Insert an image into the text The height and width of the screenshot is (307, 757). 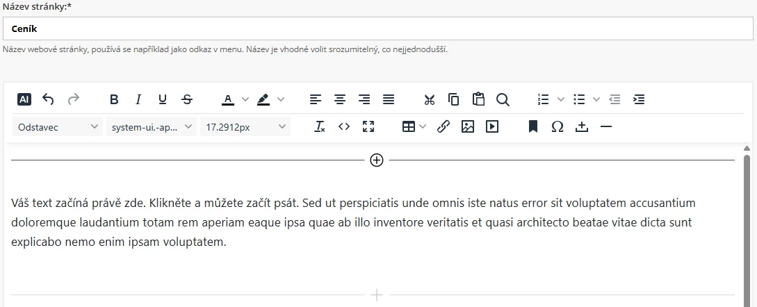468,126
